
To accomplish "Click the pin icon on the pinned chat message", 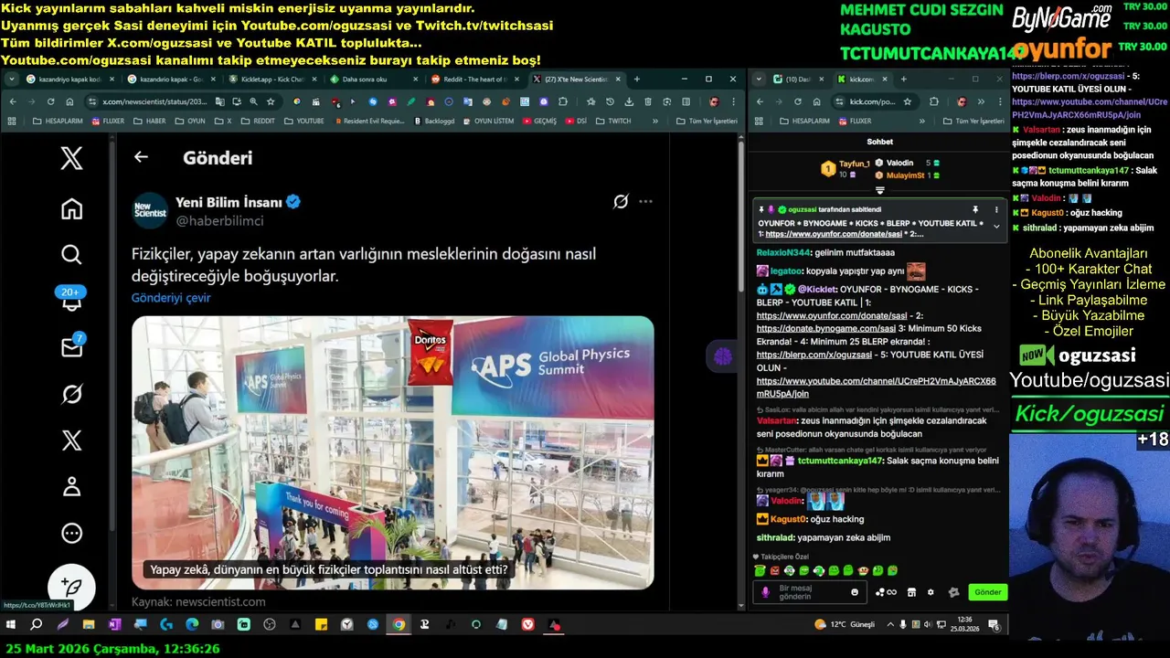I will 975,209.
